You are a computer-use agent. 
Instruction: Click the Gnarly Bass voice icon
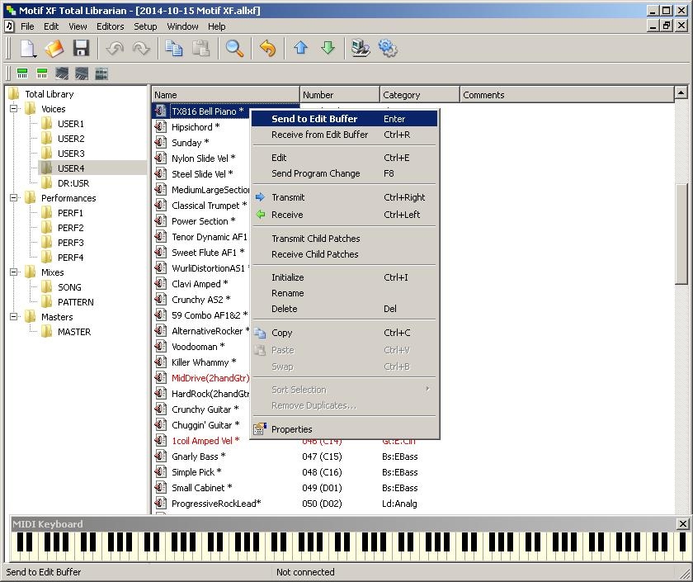click(160, 456)
